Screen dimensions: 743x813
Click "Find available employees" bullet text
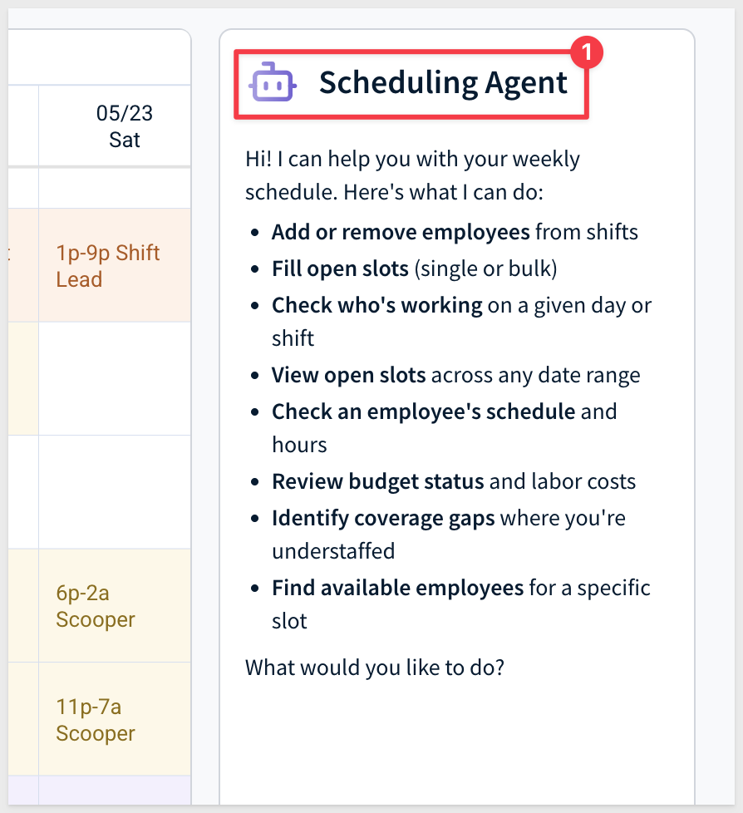click(x=398, y=588)
